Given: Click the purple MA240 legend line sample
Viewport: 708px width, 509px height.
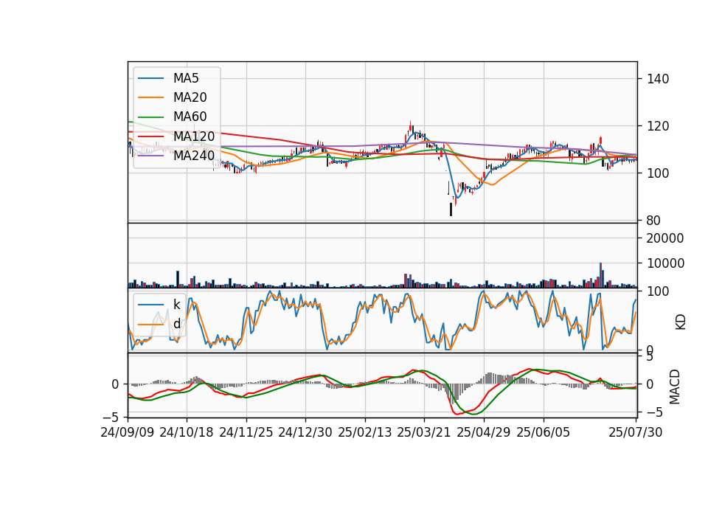Looking at the screenshot, I should (x=150, y=156).
